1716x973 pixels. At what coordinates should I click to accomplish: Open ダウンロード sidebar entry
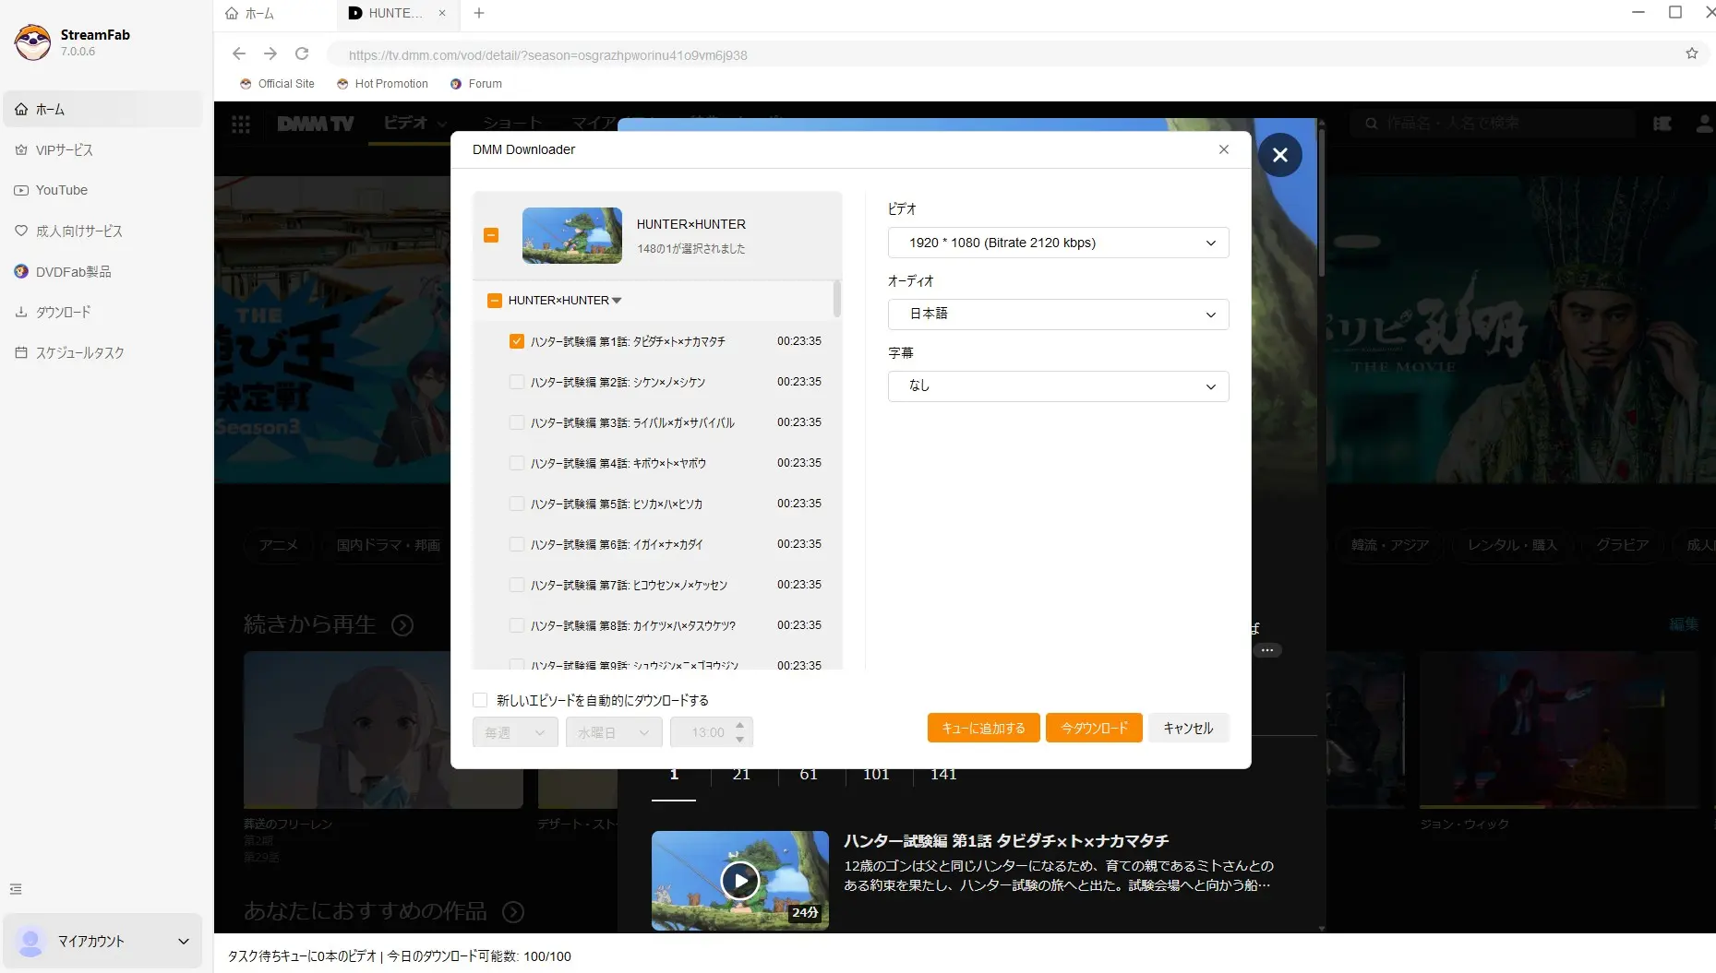tap(102, 312)
